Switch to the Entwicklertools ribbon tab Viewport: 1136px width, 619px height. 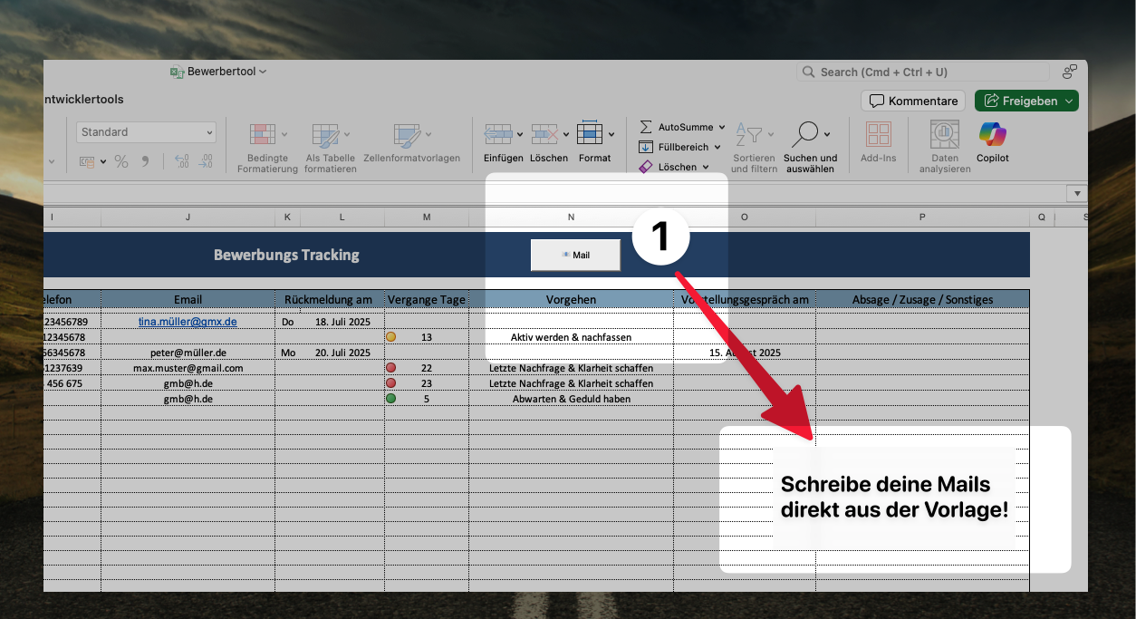[x=83, y=100]
